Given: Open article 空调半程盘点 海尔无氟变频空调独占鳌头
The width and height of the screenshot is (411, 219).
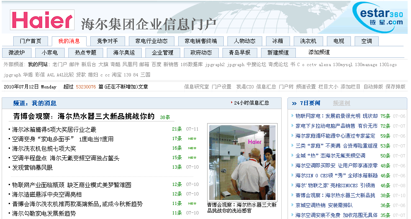Looking at the screenshot, I should [x=65, y=158].
